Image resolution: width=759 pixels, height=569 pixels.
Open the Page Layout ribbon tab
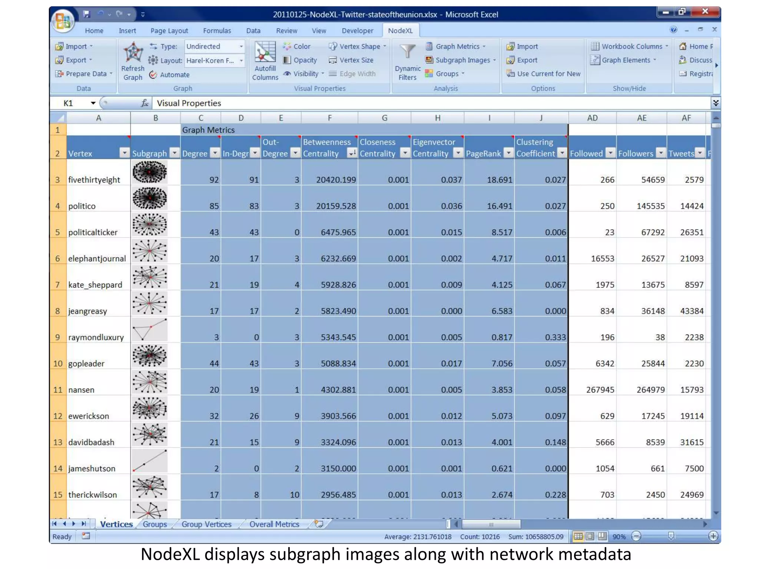pyautogui.click(x=169, y=31)
